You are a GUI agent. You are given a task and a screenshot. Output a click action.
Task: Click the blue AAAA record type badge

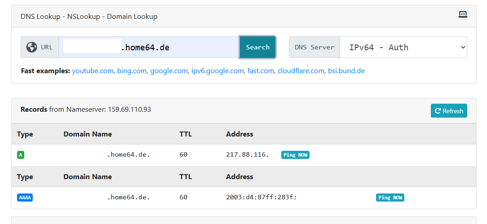tap(25, 198)
